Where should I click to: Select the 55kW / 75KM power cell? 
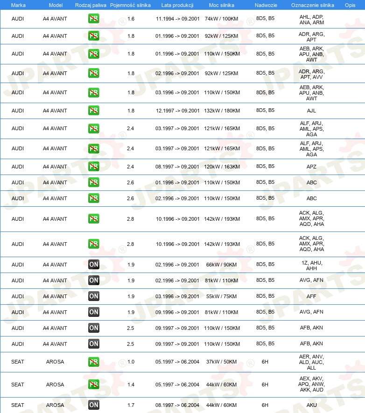(222, 296)
